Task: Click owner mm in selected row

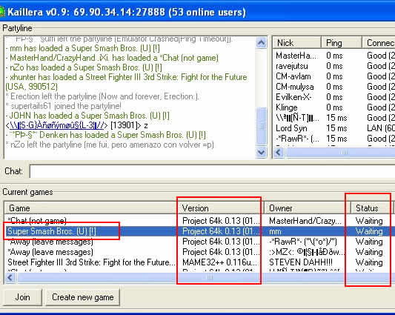Action: (275, 231)
